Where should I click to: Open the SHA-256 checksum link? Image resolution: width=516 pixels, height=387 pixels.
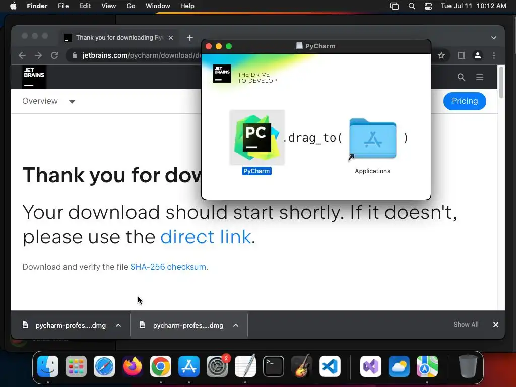168,267
